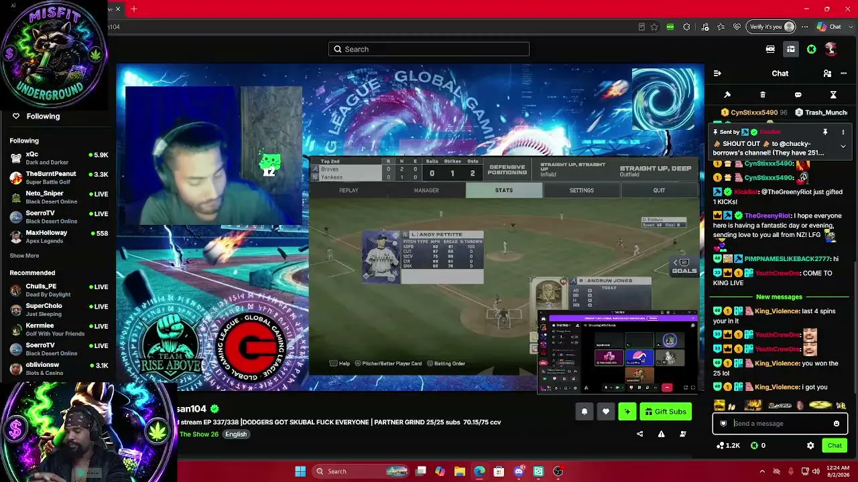Click New messages divider in chat
Screen dimensions: 858x482
pyautogui.click(x=779, y=297)
